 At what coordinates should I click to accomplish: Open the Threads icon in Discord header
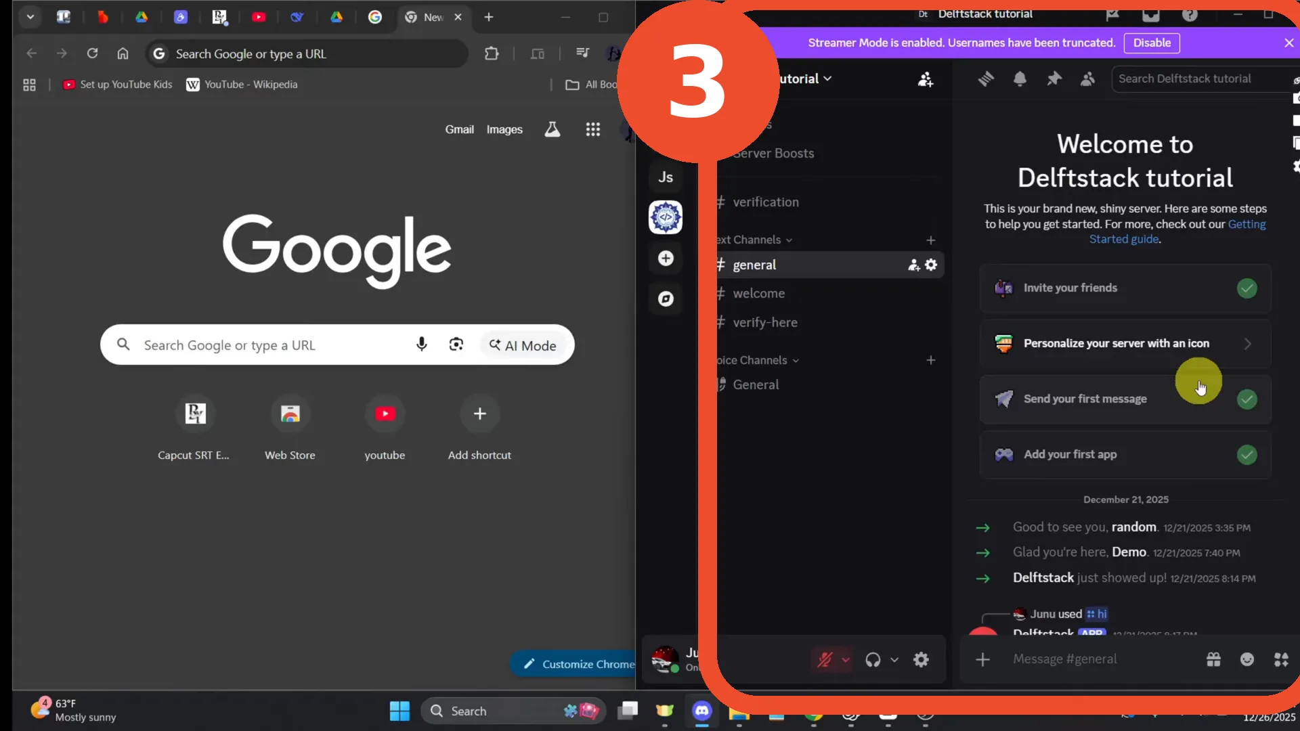pyautogui.click(x=986, y=79)
